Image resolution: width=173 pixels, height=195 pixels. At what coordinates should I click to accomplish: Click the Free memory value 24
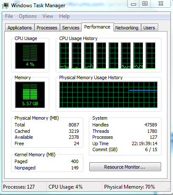[77, 143]
